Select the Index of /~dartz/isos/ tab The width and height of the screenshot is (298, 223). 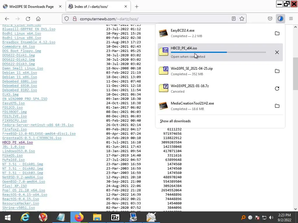(x=98, y=6)
